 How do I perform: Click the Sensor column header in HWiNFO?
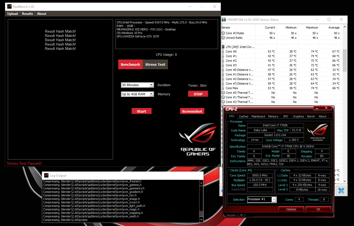coord(238,27)
